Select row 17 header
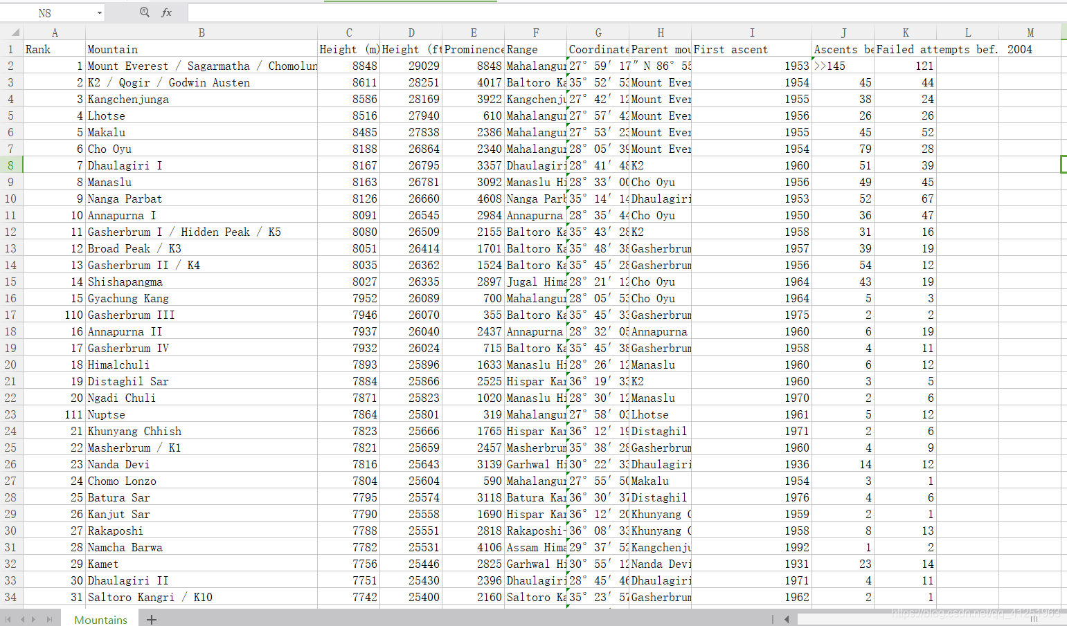 click(x=11, y=315)
